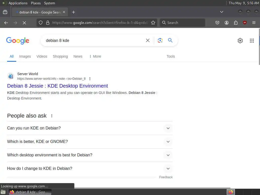Click Firefox icon in bottom panel tray

[231, 192]
